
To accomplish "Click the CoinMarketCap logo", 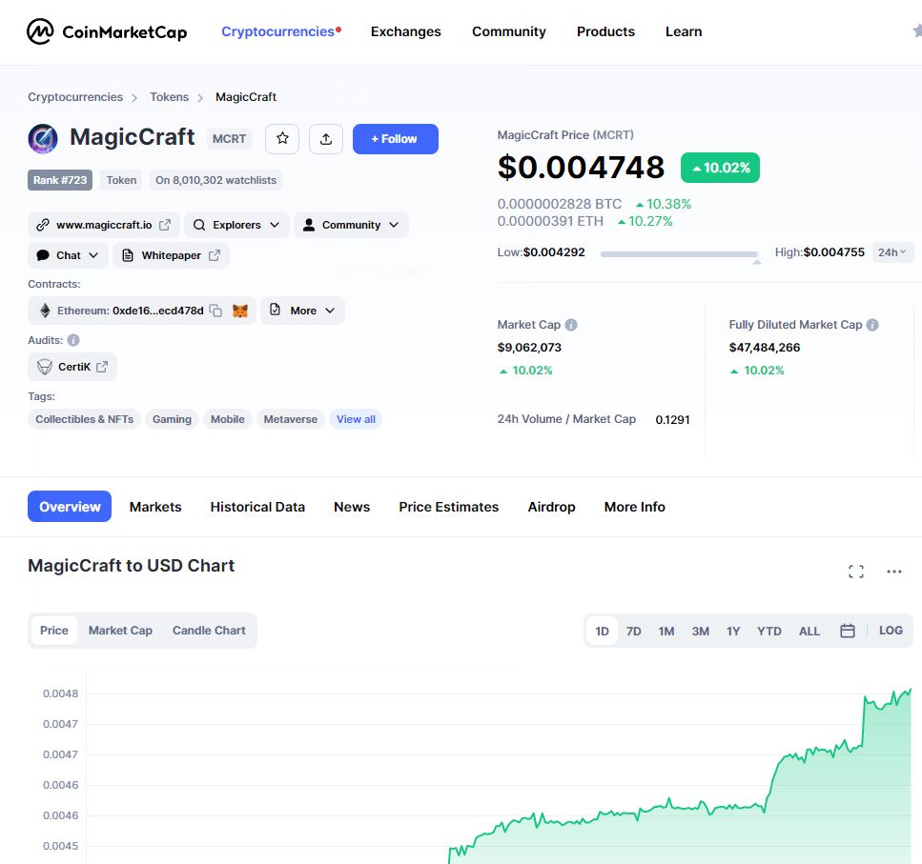I will (x=107, y=31).
